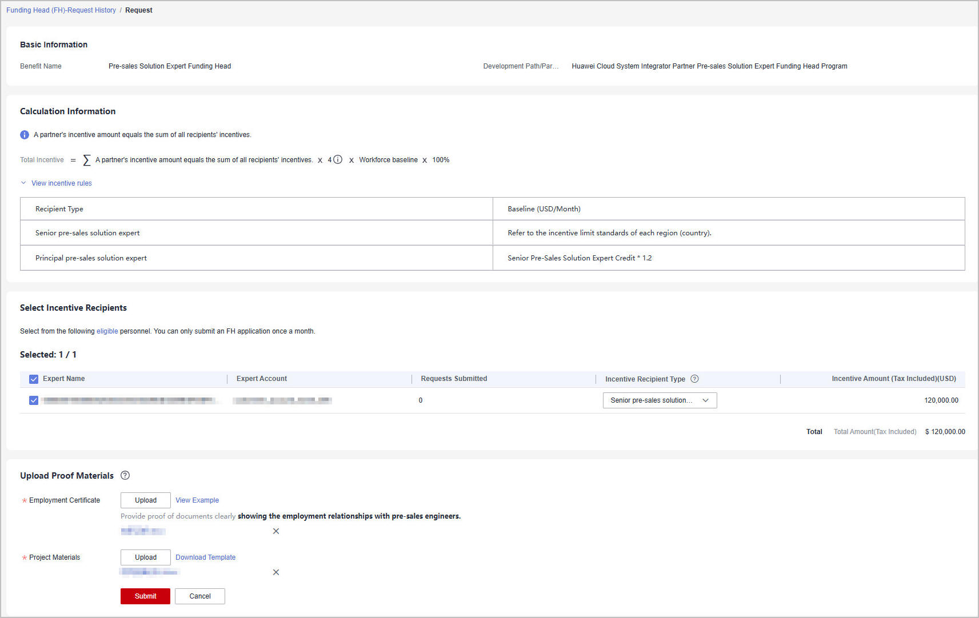Click help icon next to Incentive Recipient Type
Viewport: 979px width, 618px height.
pos(694,379)
